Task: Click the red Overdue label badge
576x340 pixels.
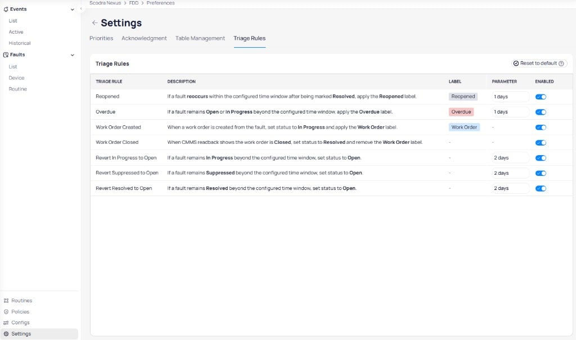Action: pos(461,112)
